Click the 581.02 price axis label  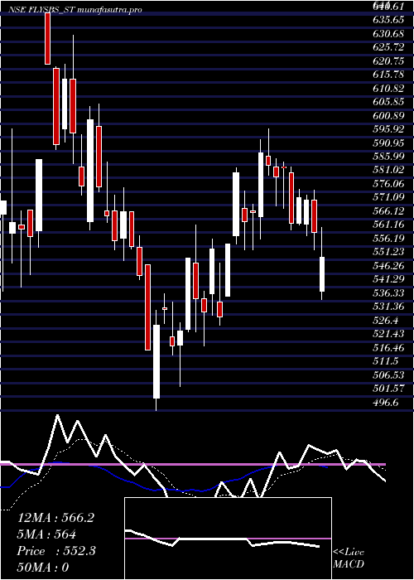click(x=389, y=170)
